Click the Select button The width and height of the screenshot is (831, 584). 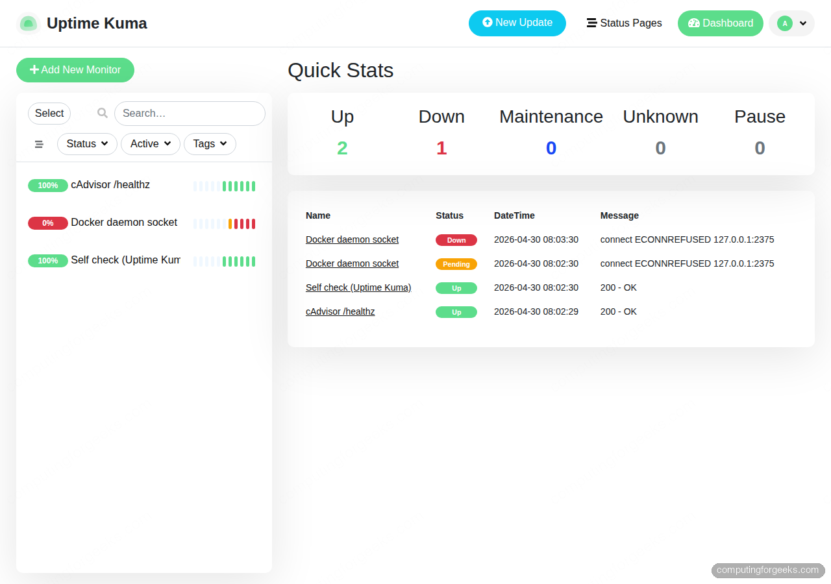pos(49,114)
